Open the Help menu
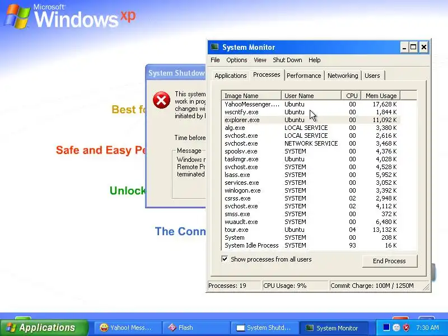 tap(315, 60)
